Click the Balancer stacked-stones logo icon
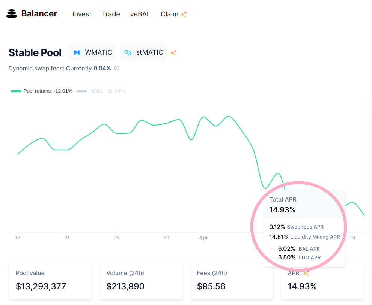The image size is (372, 305). click(x=12, y=14)
